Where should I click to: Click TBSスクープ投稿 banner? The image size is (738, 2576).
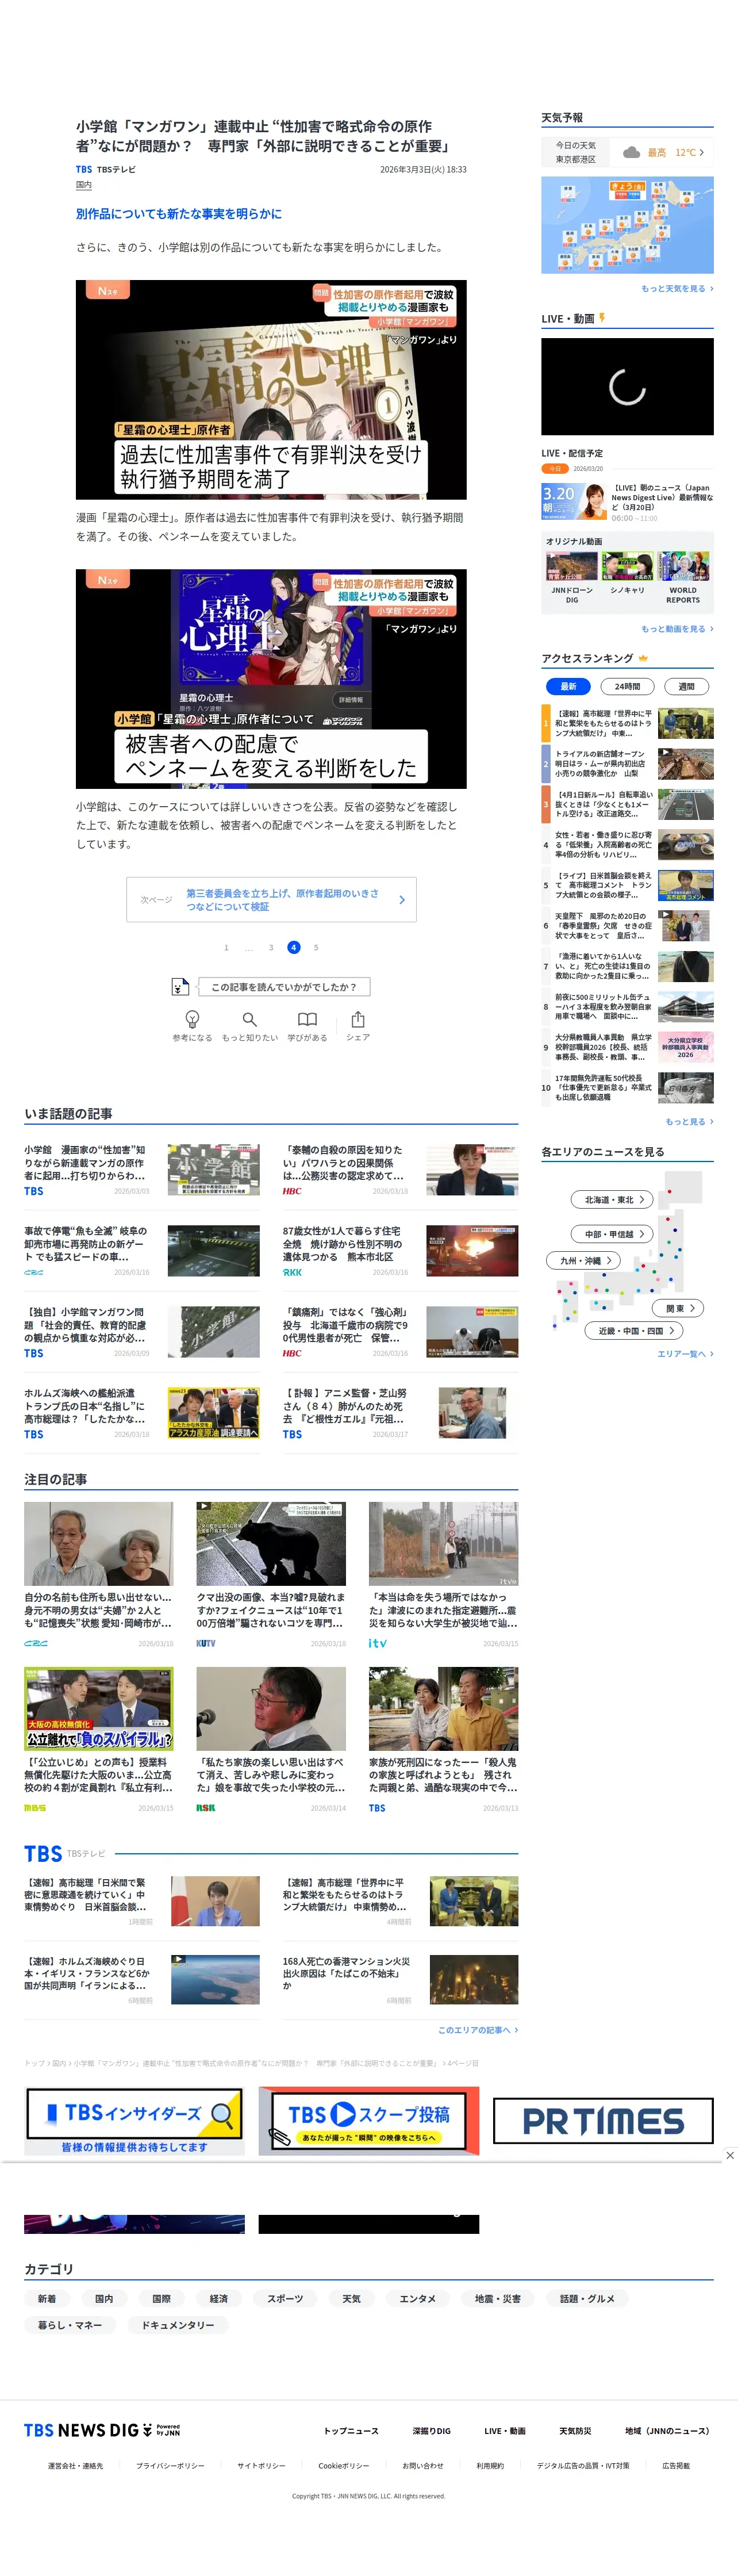pyautogui.click(x=369, y=2120)
